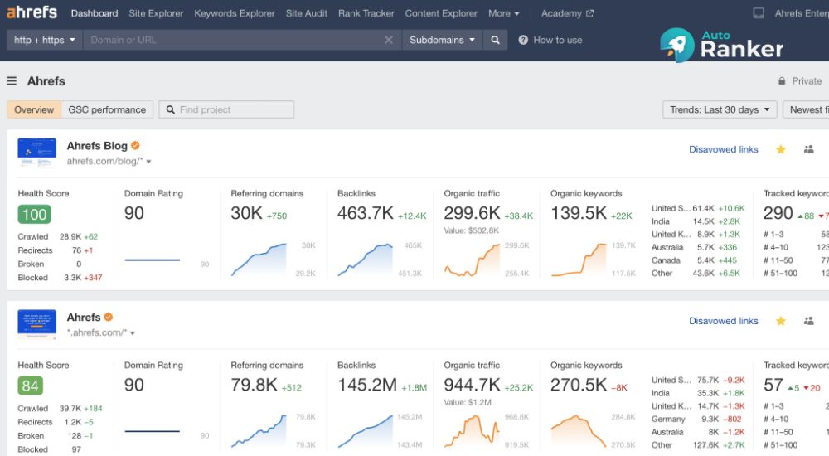Click Referring domains value 79.8K
The height and width of the screenshot is (456, 829).
(254, 385)
